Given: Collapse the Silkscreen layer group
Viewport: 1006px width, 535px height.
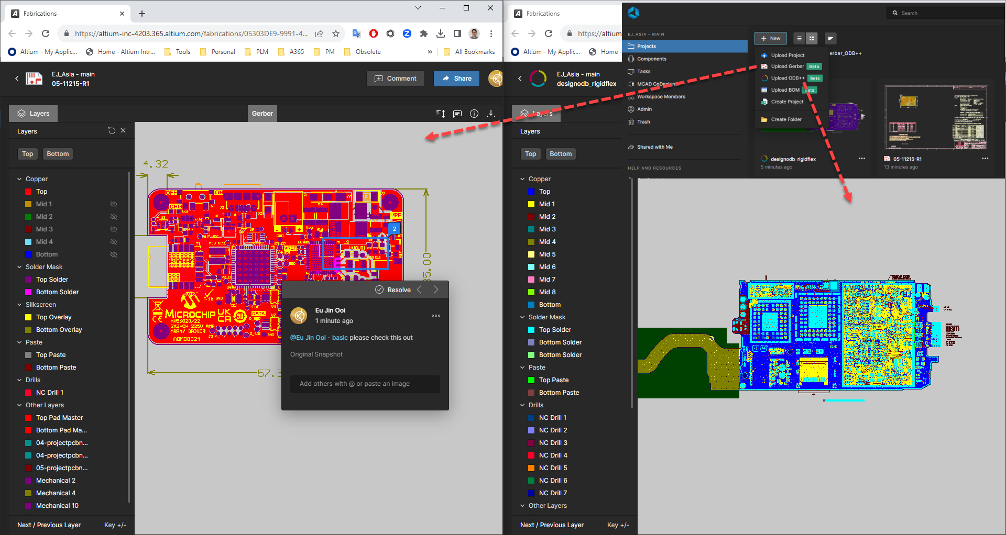Looking at the screenshot, I should point(19,305).
